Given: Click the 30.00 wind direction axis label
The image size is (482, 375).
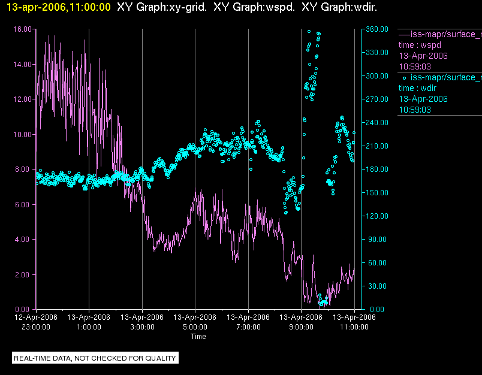Looking at the screenshot, I should tap(378, 286).
